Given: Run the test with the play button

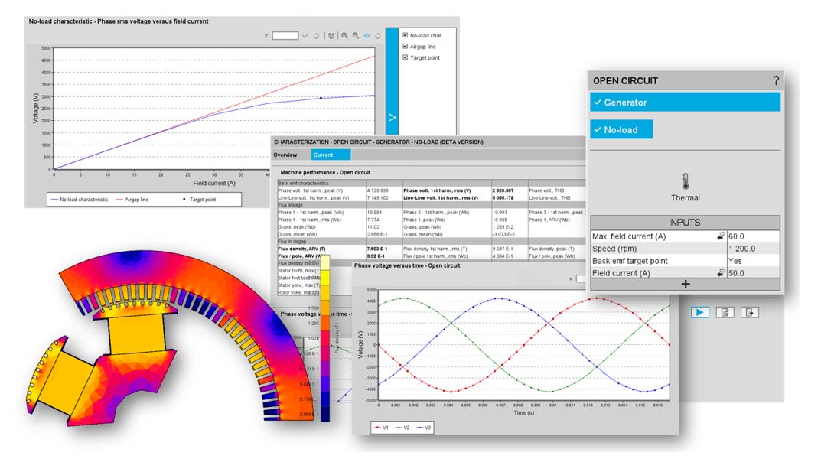Looking at the screenshot, I should [x=699, y=312].
